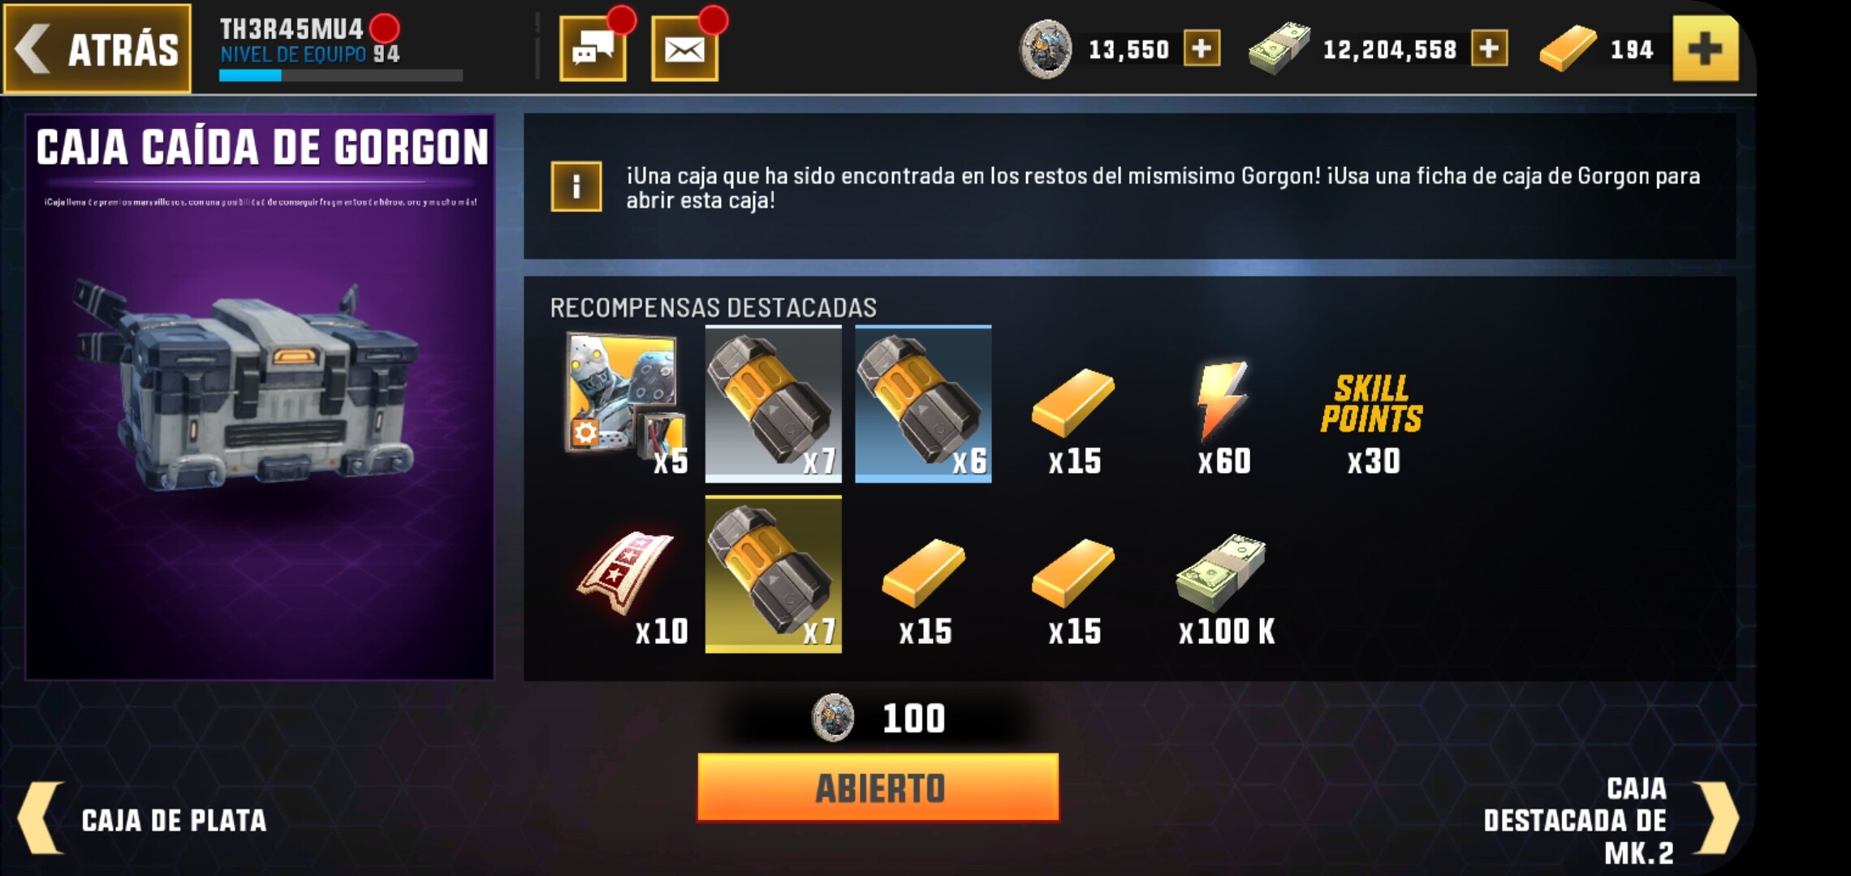Screen dimensions: 1851x876
Task: Tap the info icon beside description
Action: point(576,187)
